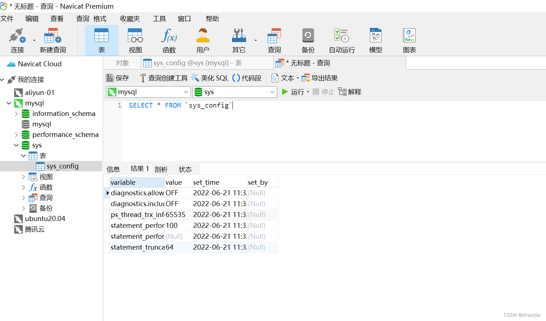Expand the information_schema database
Screen dimensions: 546x321
pos(16,114)
